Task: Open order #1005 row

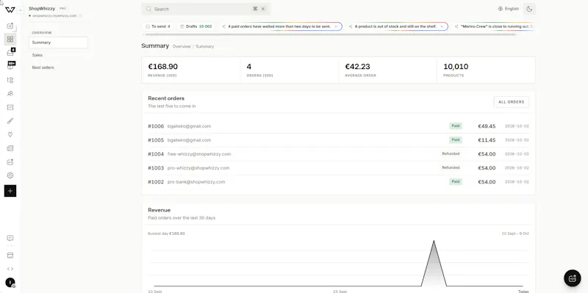Action: tap(338, 140)
